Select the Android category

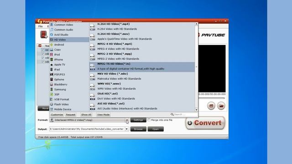pyautogui.click(x=69, y=45)
